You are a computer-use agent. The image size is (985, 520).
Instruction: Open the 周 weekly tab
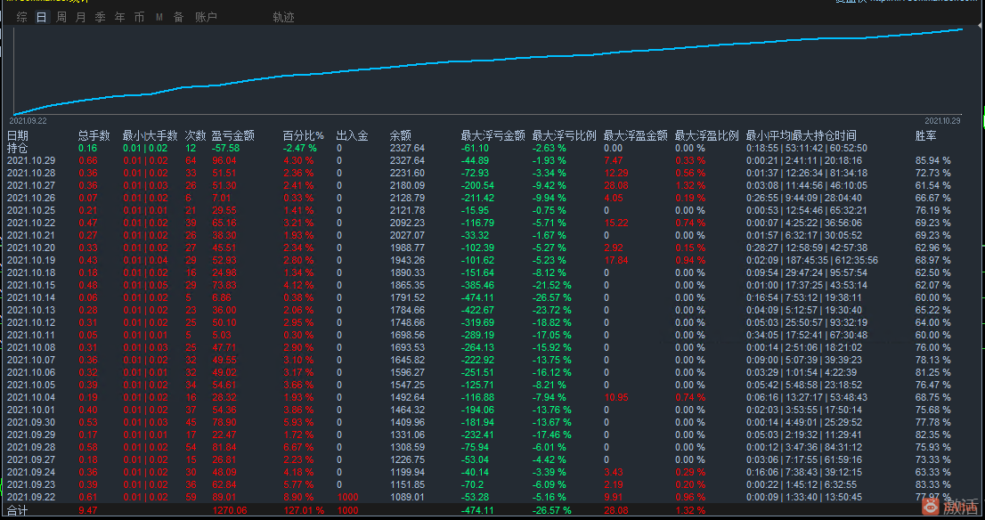(61, 18)
